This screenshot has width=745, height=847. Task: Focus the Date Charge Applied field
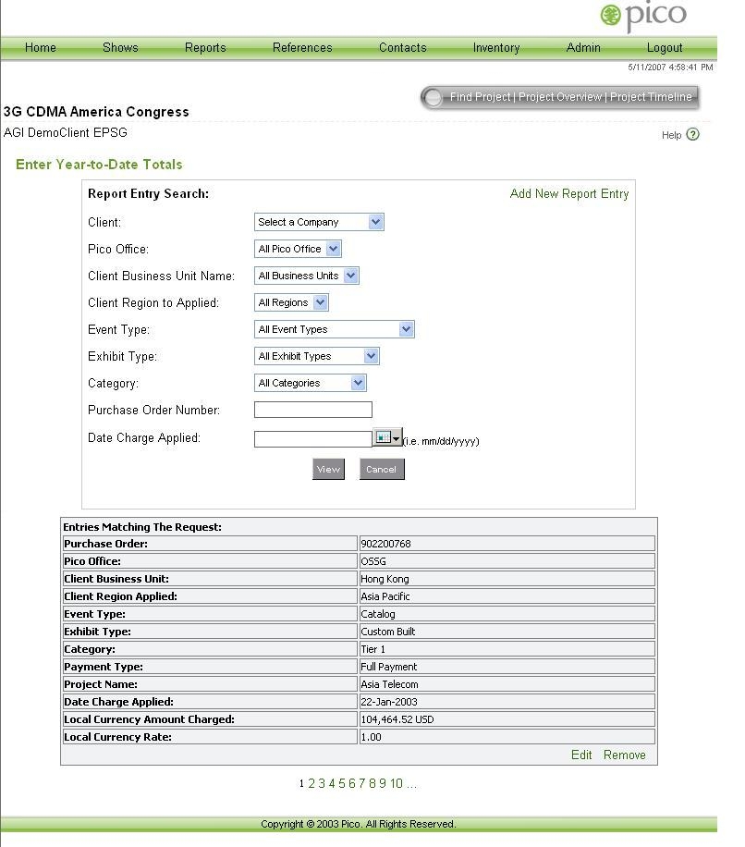tap(313, 438)
